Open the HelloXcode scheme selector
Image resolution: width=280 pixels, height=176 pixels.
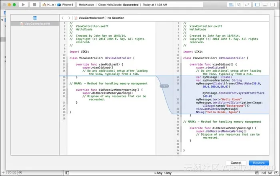[x=48, y=5]
